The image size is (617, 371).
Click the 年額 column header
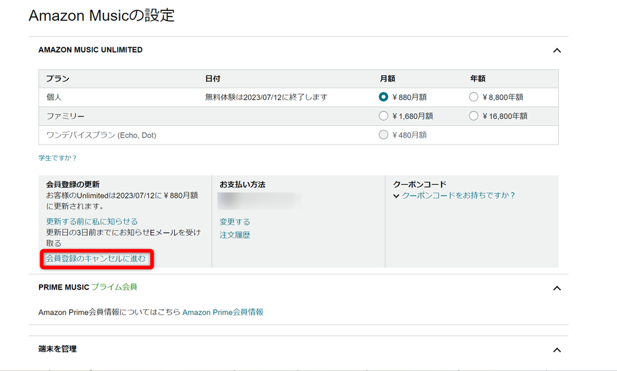pos(478,79)
